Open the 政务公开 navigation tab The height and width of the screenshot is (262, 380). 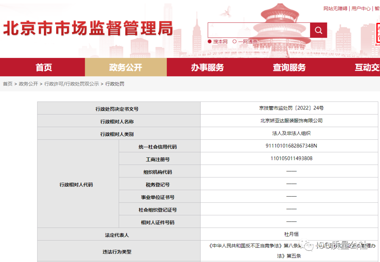(x=126, y=67)
